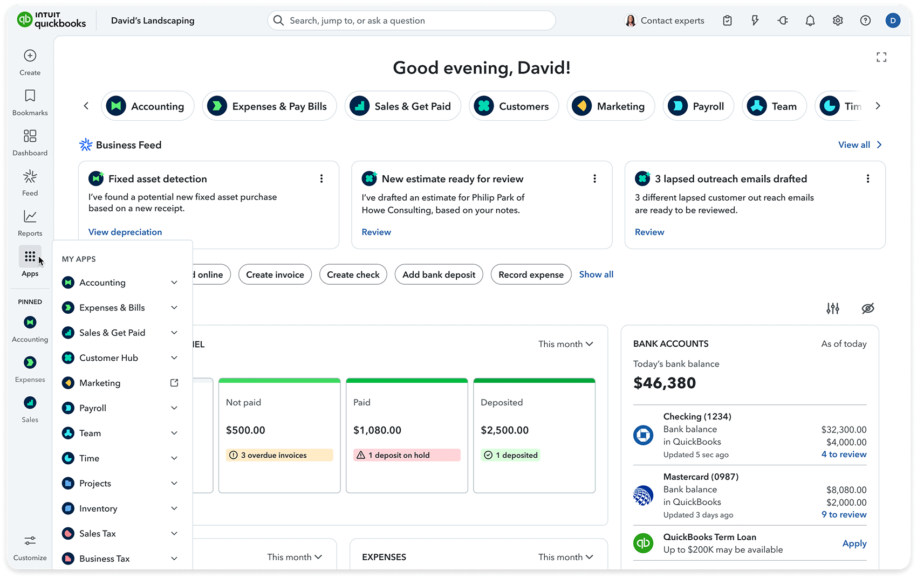
Task: Open the This month dropdown above the panel
Action: [565, 343]
